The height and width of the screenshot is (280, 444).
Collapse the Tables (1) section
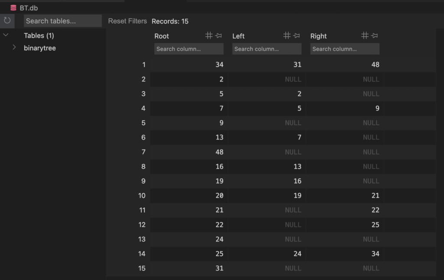coord(6,35)
